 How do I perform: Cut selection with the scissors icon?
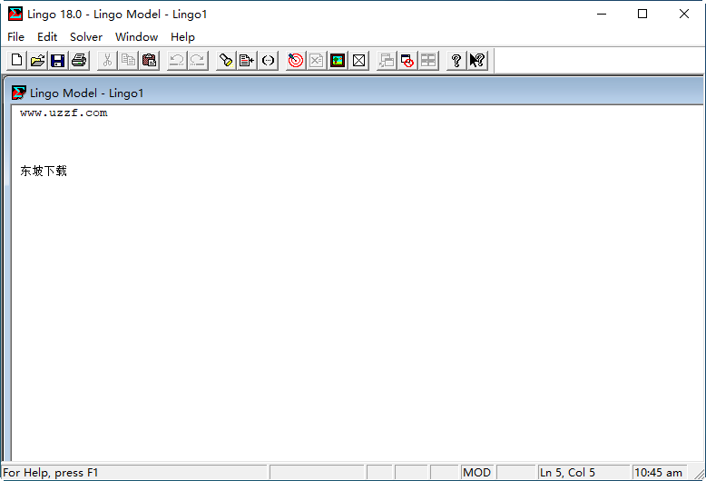(x=107, y=60)
